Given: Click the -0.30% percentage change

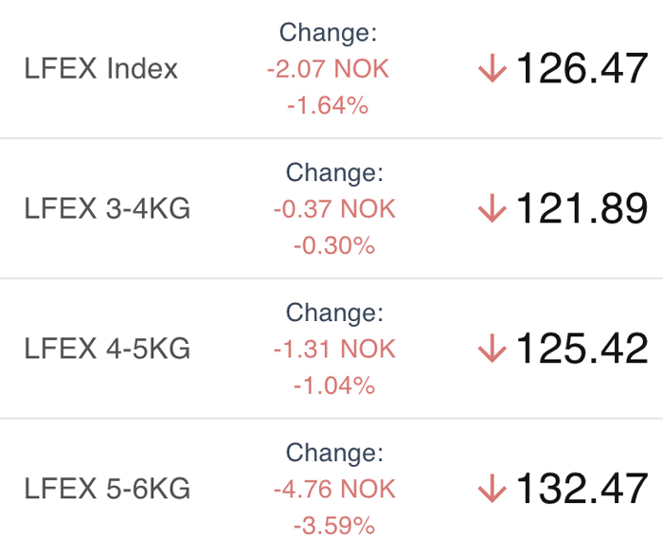Looking at the screenshot, I should [334, 245].
